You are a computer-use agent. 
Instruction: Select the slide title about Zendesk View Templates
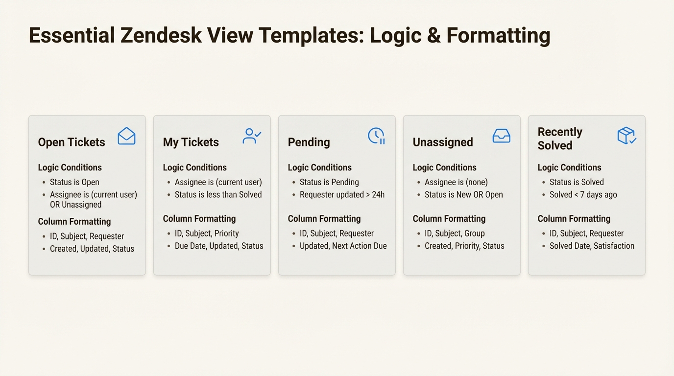pyautogui.click(x=289, y=36)
